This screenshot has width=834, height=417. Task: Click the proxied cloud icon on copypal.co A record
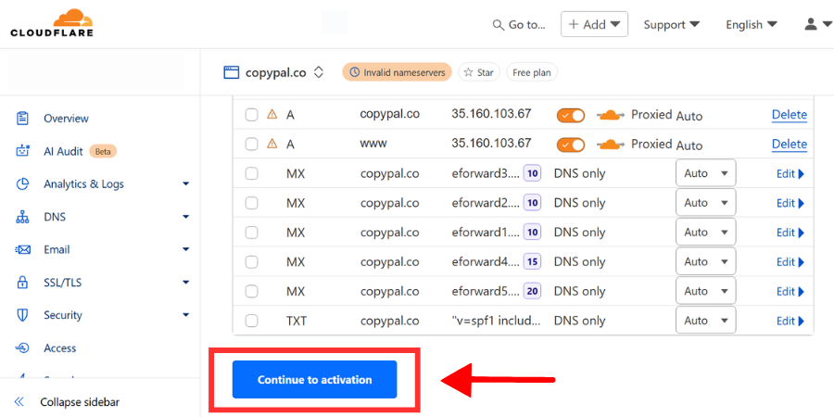[x=612, y=115]
